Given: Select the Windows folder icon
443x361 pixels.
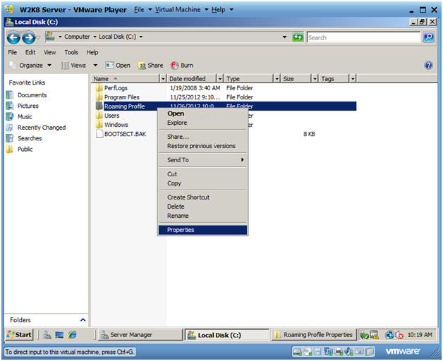Looking at the screenshot, I should pos(99,125).
